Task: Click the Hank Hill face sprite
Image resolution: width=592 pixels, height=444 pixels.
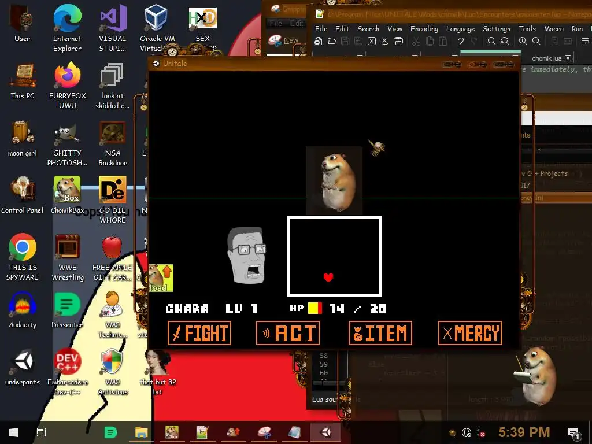Action: point(246,255)
